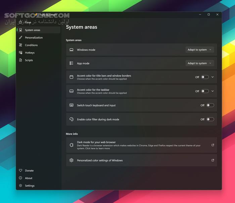Click the color filter palette icon

[x=72, y=119]
